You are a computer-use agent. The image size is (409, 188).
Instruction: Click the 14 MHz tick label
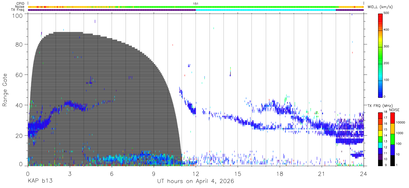tap(385, 135)
